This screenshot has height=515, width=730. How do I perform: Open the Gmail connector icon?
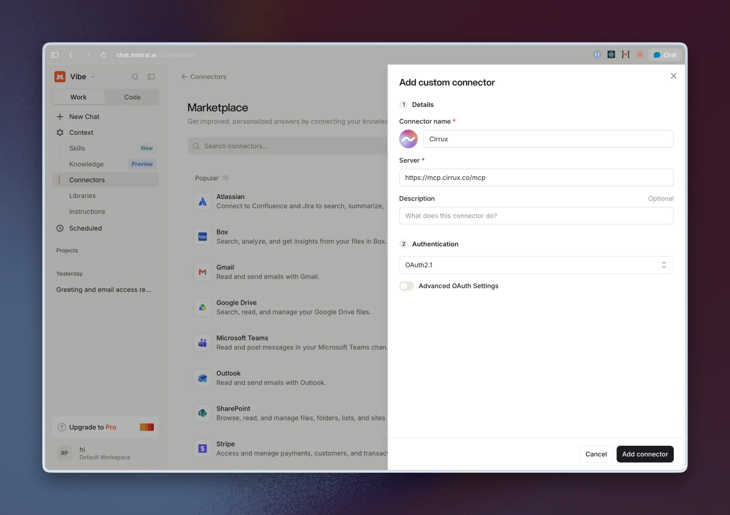pyautogui.click(x=203, y=272)
